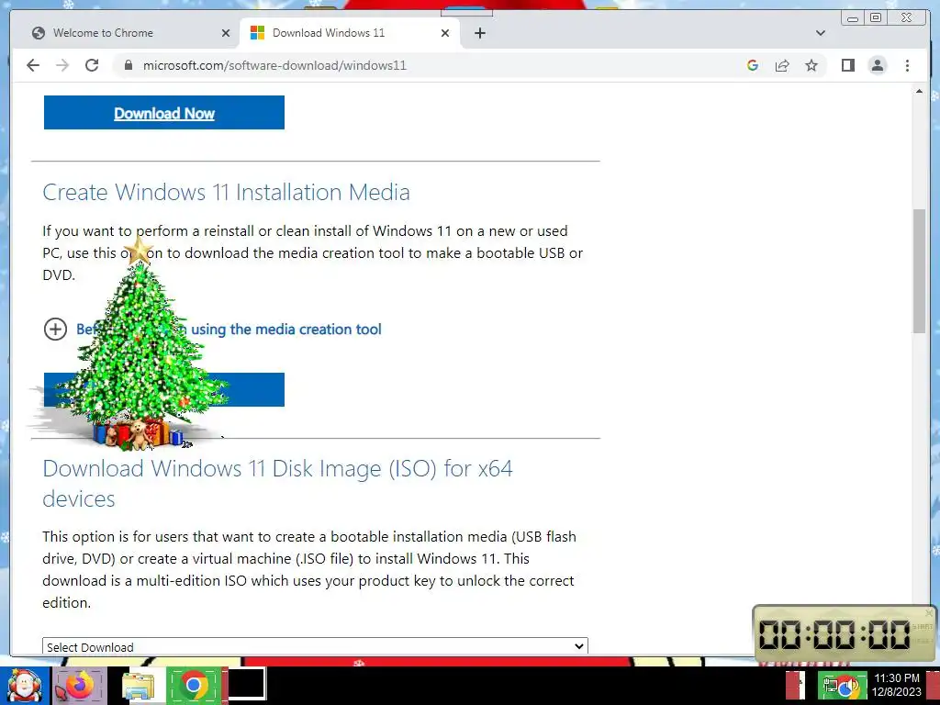Minimize the Chrome window
Screen dimensions: 940x705
(x=853, y=18)
